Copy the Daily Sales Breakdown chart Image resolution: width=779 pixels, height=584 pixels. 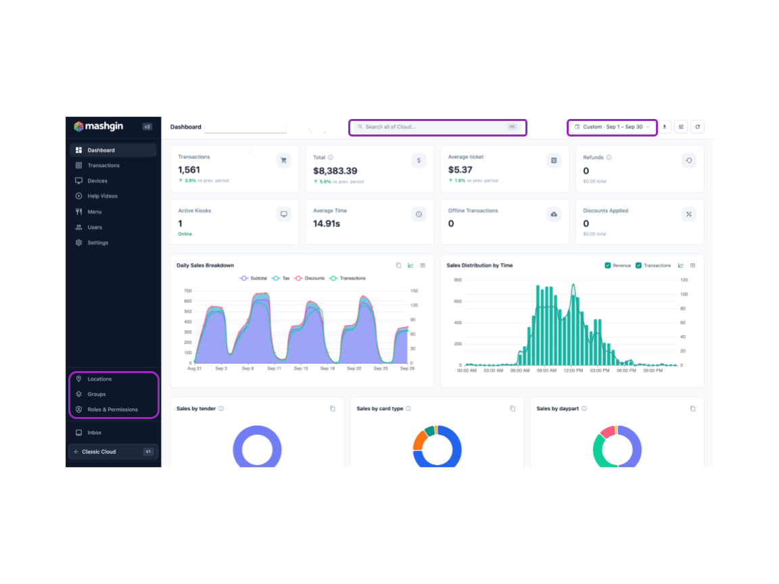tap(398, 266)
